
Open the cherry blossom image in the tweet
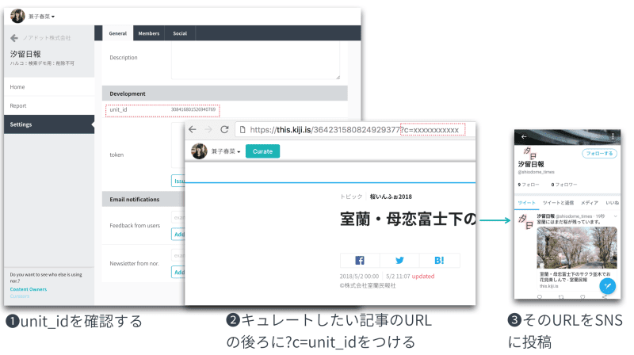pyautogui.click(x=577, y=247)
